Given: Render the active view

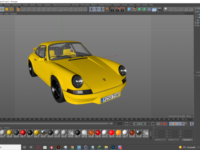Looking at the screenshot, I should pyautogui.click(x=112, y=9).
